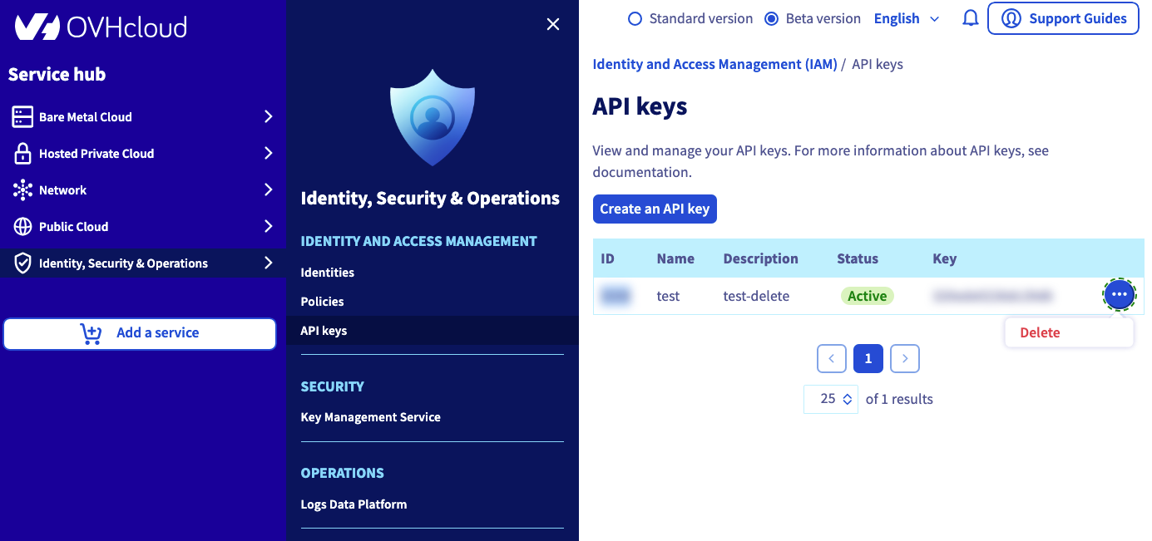Expand the Network chevron
This screenshot has height=541, width=1152.
(268, 190)
